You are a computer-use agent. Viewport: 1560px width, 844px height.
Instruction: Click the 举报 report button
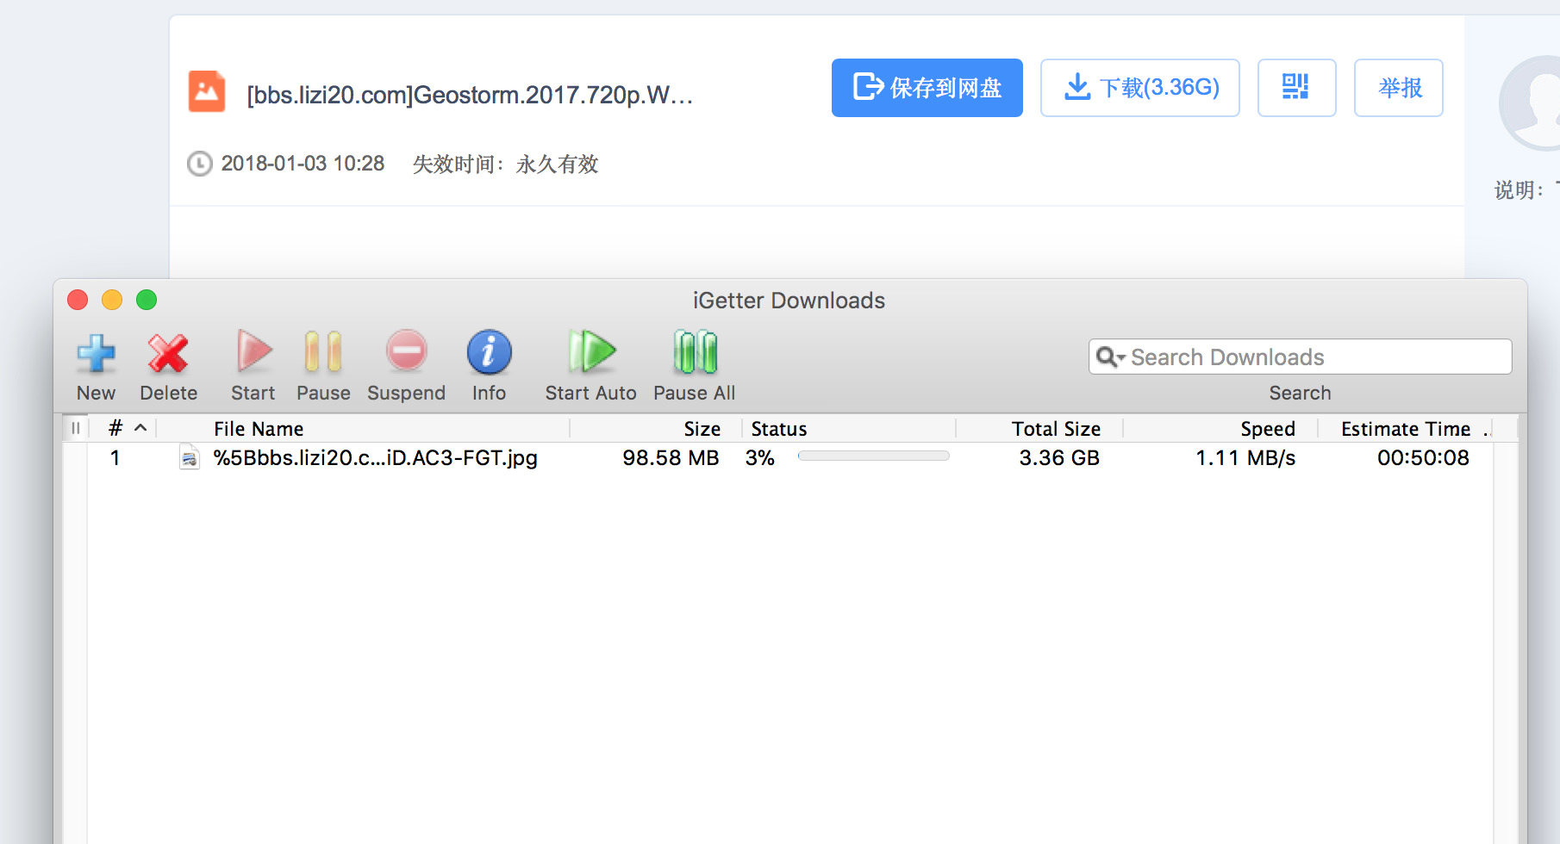pos(1398,88)
